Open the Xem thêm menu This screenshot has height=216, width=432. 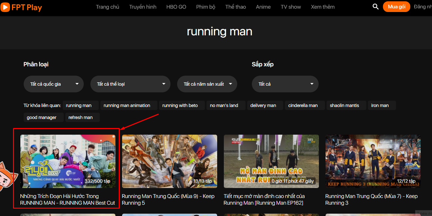[323, 7]
